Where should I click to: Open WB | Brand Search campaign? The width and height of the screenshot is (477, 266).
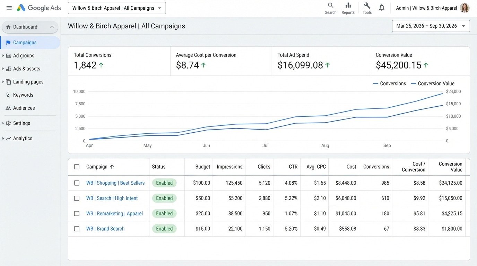click(105, 229)
